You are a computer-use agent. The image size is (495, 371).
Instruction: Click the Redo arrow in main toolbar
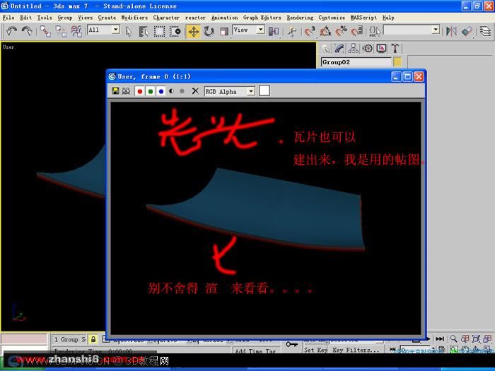27,31
